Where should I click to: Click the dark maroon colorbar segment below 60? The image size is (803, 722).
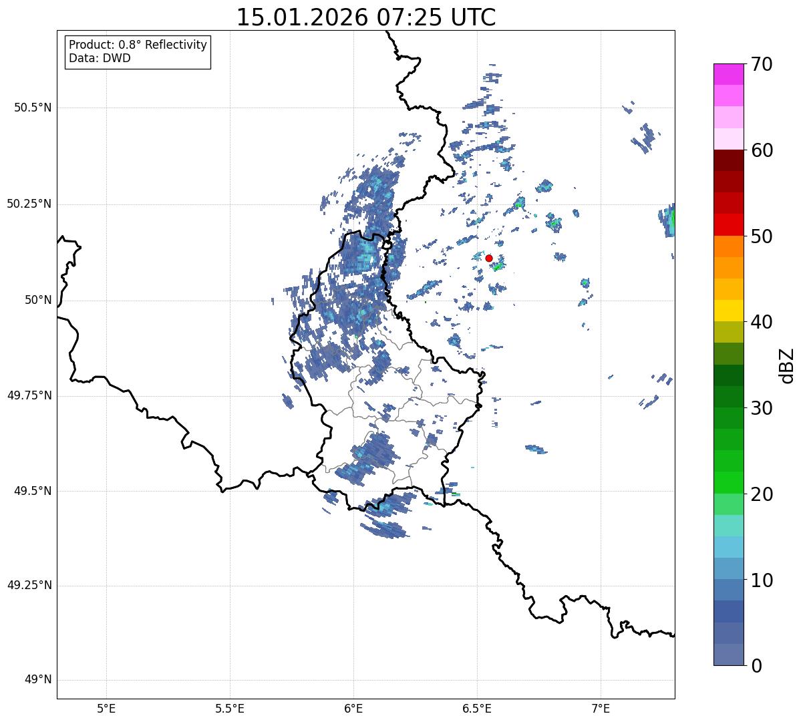pyautogui.click(x=728, y=160)
